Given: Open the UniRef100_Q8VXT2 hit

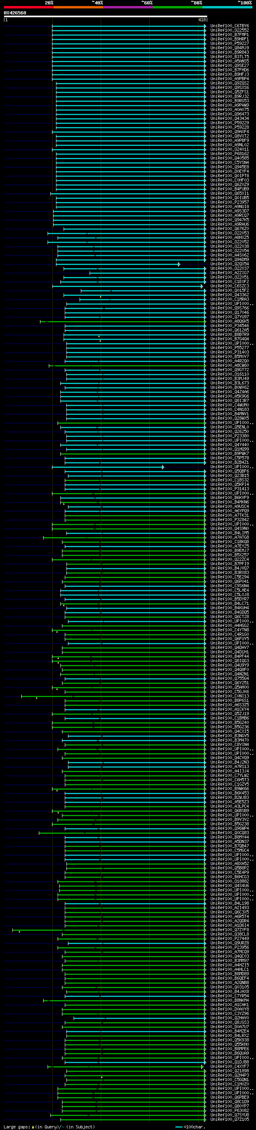Looking at the screenshot, I should click(x=229, y=136).
